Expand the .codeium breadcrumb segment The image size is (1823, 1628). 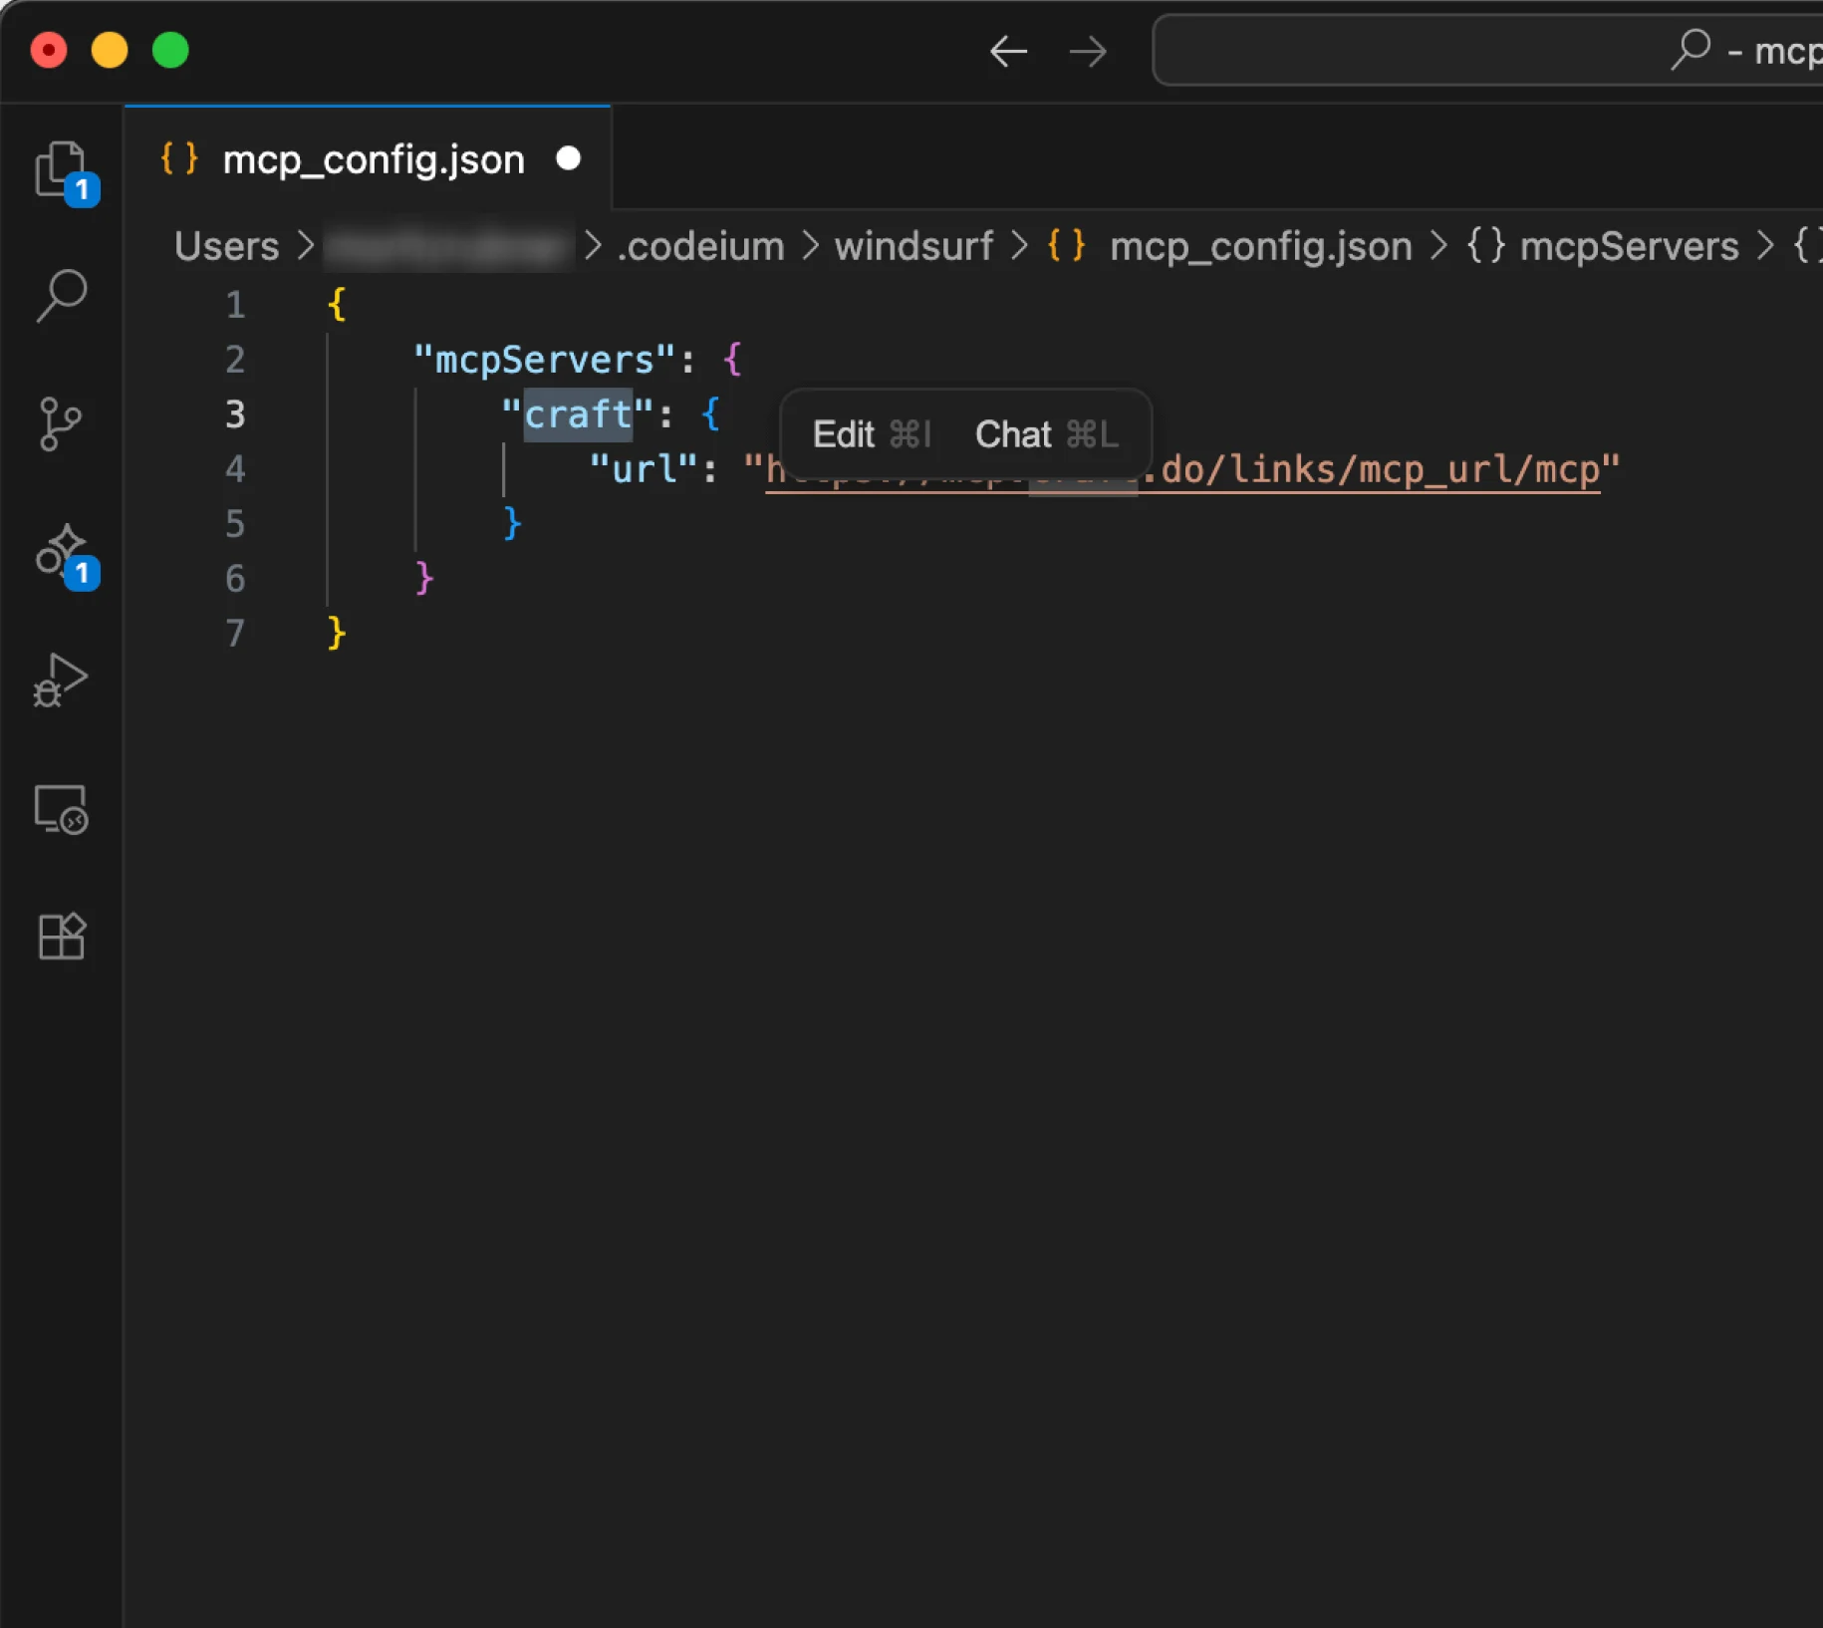(700, 246)
